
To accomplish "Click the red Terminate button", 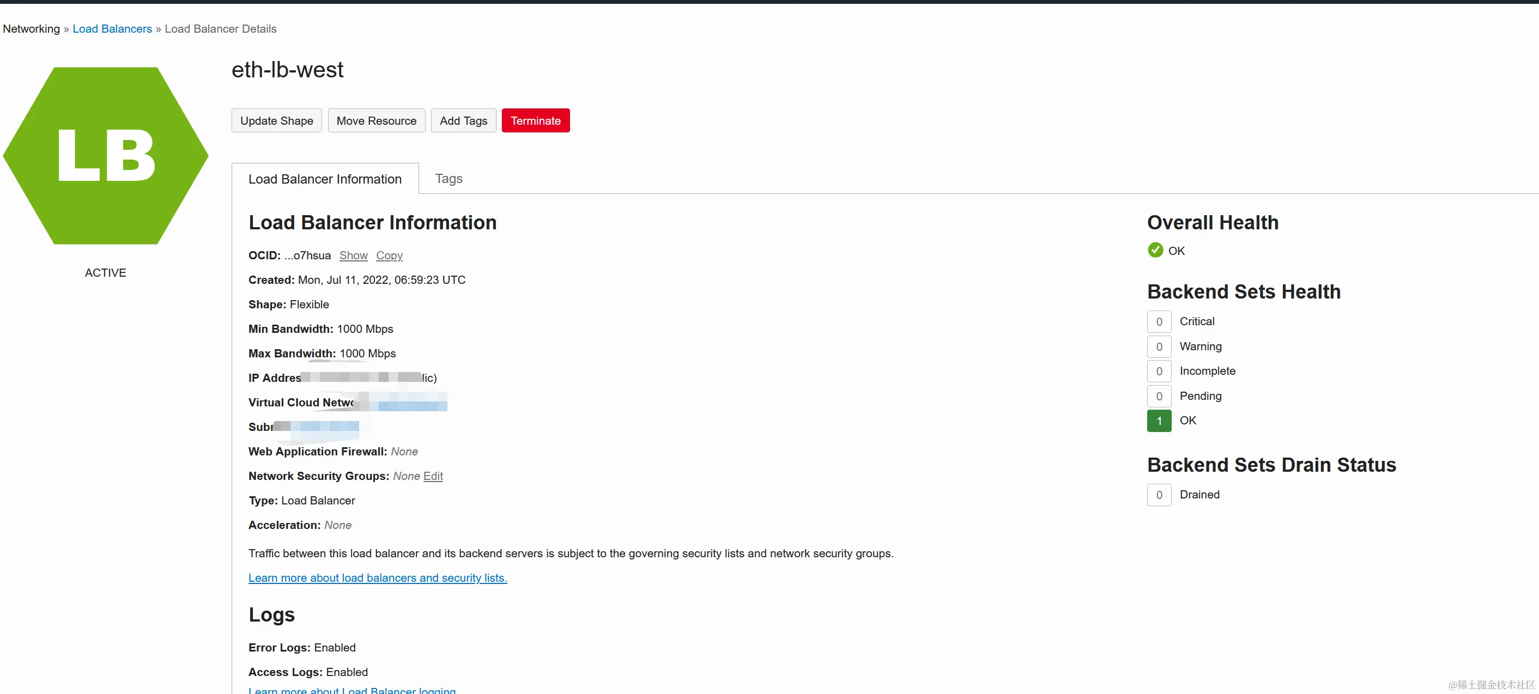I will coord(535,120).
